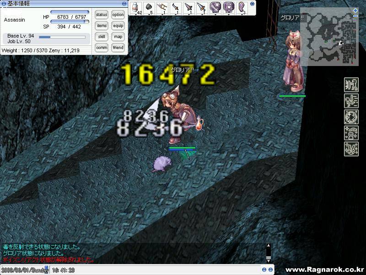The image size is (366, 275).
Task: Open the map button in basic info
Action: (118, 37)
